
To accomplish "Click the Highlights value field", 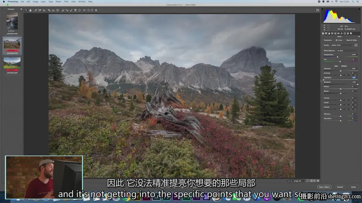I will click(354, 78).
